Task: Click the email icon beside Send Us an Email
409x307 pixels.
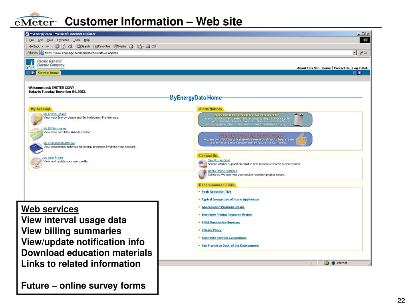Action: [x=203, y=163]
